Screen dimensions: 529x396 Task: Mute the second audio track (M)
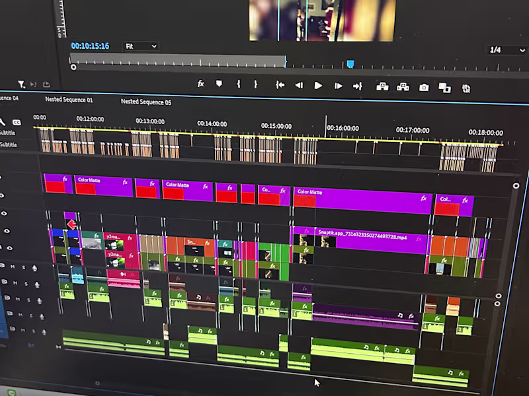tap(15, 283)
